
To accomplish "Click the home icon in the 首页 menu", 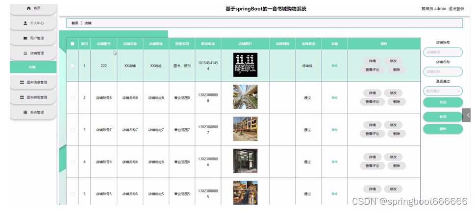I will tap(29, 8).
